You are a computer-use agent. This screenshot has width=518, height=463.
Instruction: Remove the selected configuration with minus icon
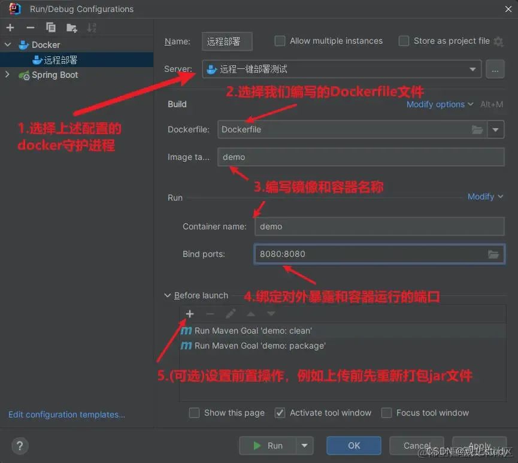(31, 28)
